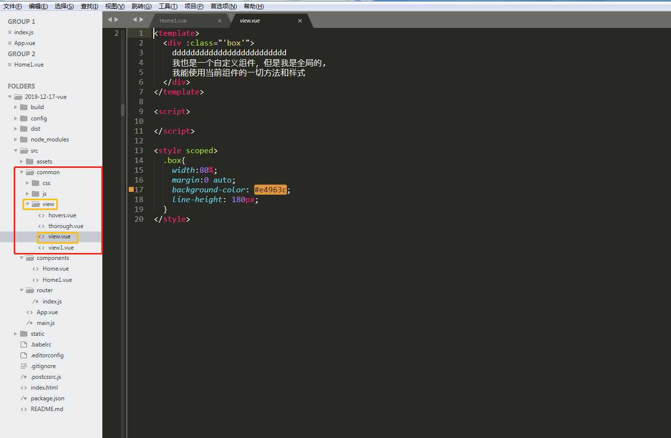Close the view.vue editor tab
This screenshot has width=671, height=438.
(x=300, y=21)
